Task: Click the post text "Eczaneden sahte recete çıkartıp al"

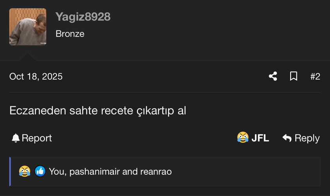Action: 98,111
